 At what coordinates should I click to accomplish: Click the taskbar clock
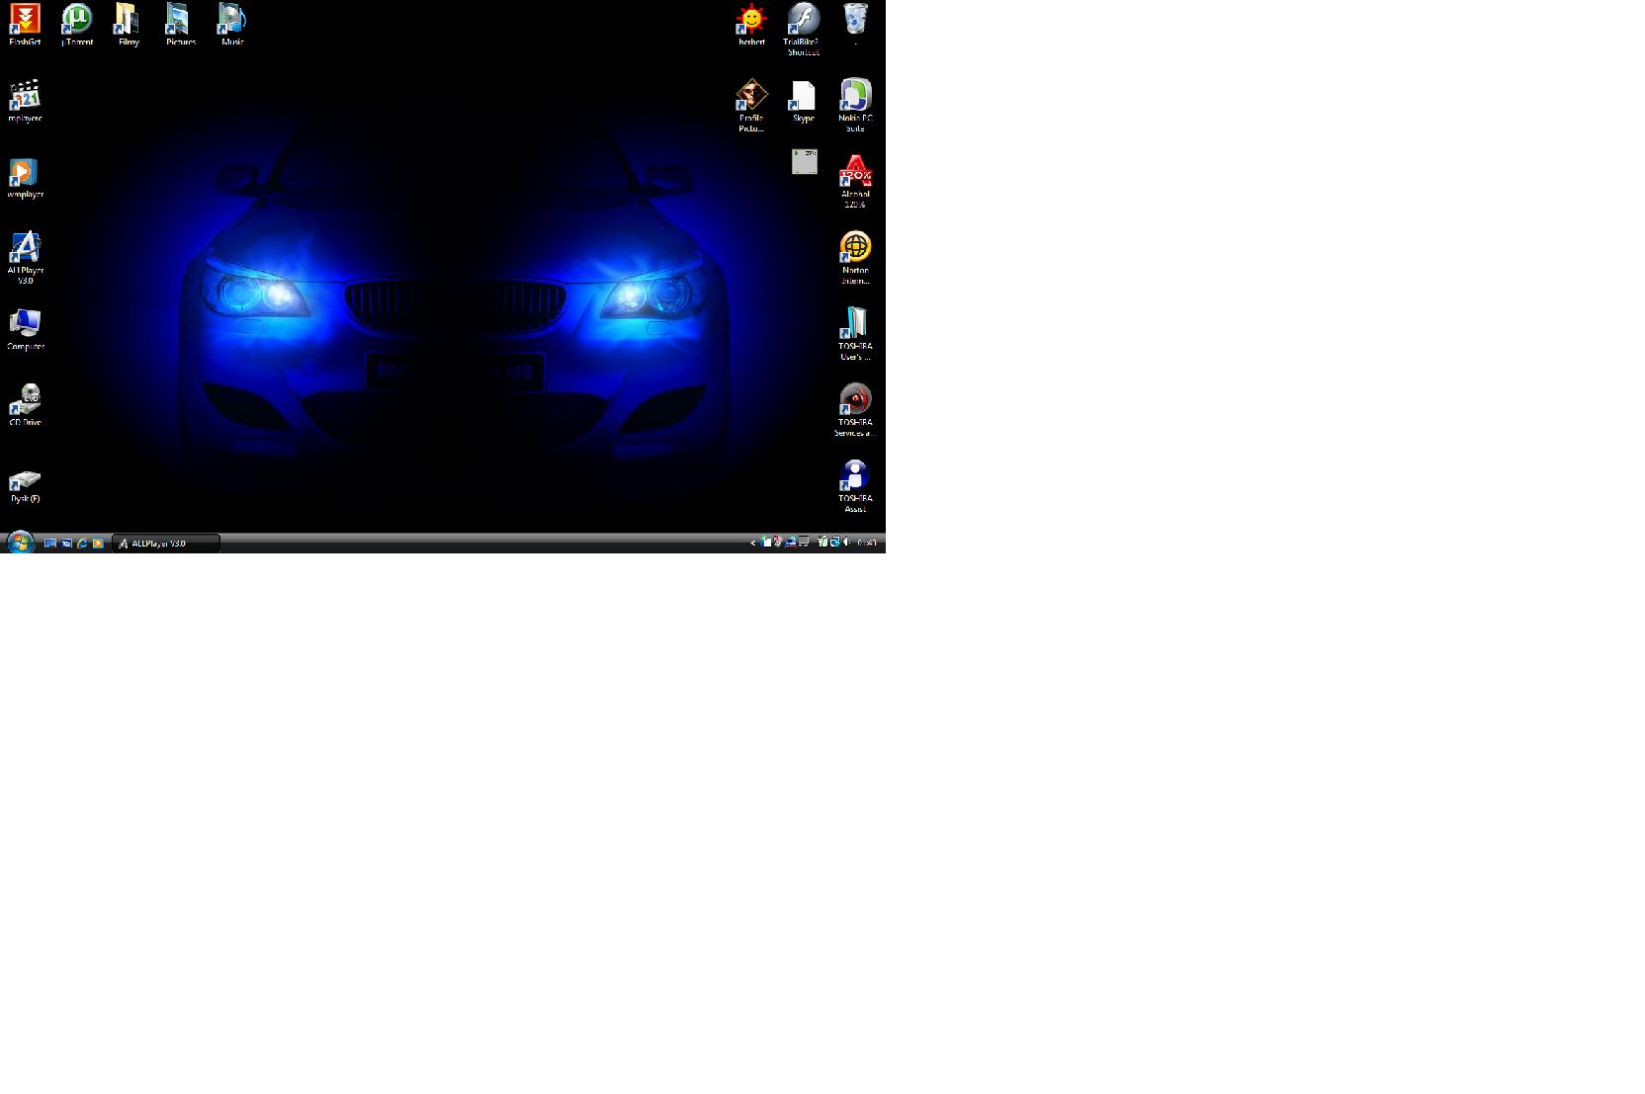click(867, 543)
